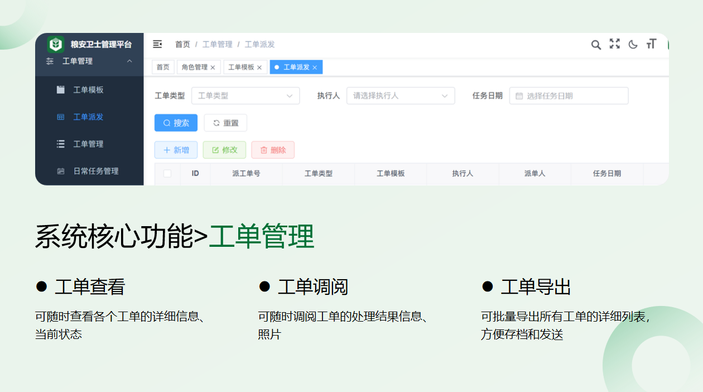Click the 修改 button
This screenshot has height=392, width=703.
point(224,150)
